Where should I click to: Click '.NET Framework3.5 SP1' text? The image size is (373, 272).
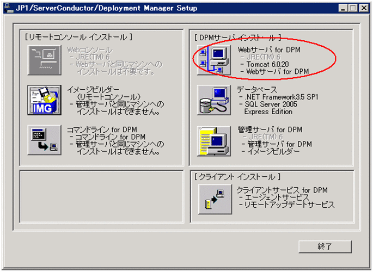[x=282, y=97]
